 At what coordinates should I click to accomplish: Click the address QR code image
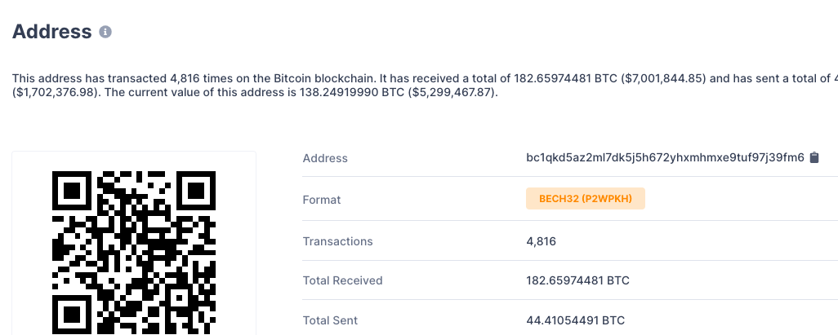pos(134,253)
